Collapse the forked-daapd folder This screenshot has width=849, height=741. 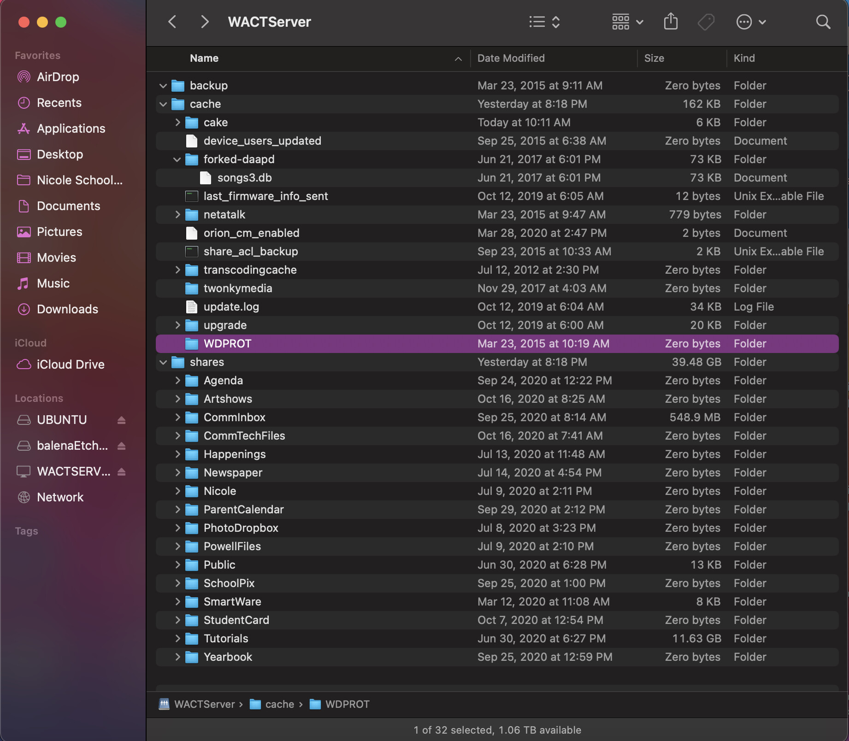177,159
